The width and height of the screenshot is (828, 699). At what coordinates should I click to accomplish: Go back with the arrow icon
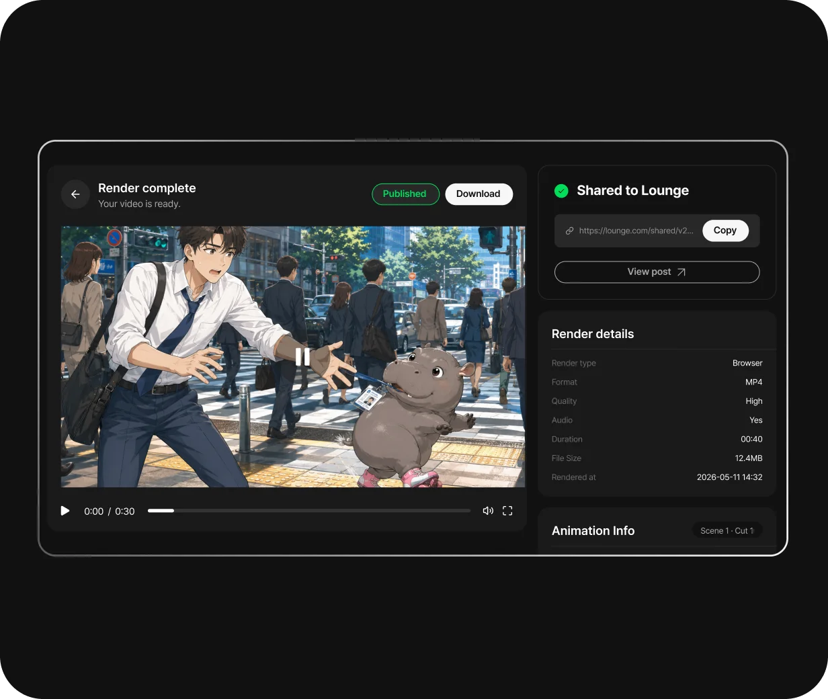[75, 194]
